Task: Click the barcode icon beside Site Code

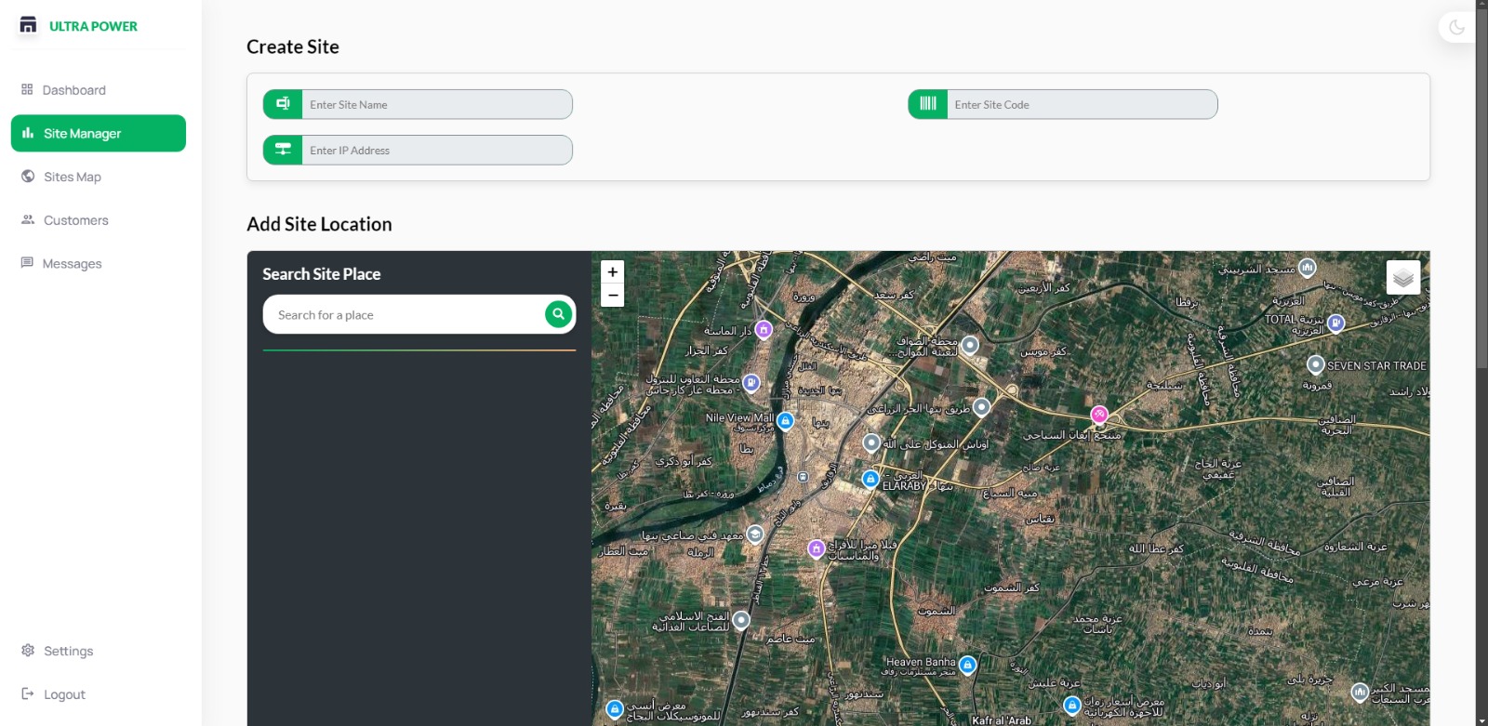Action: point(927,104)
